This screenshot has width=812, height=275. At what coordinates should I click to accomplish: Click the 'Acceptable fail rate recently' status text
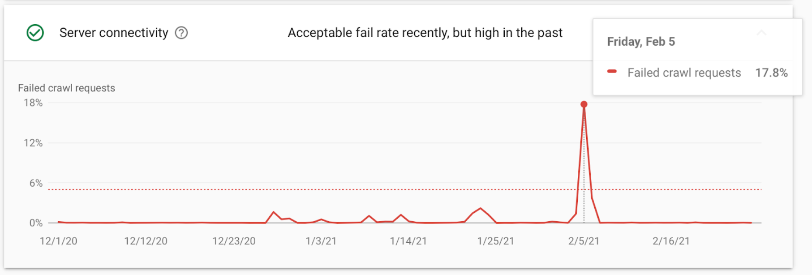425,33
